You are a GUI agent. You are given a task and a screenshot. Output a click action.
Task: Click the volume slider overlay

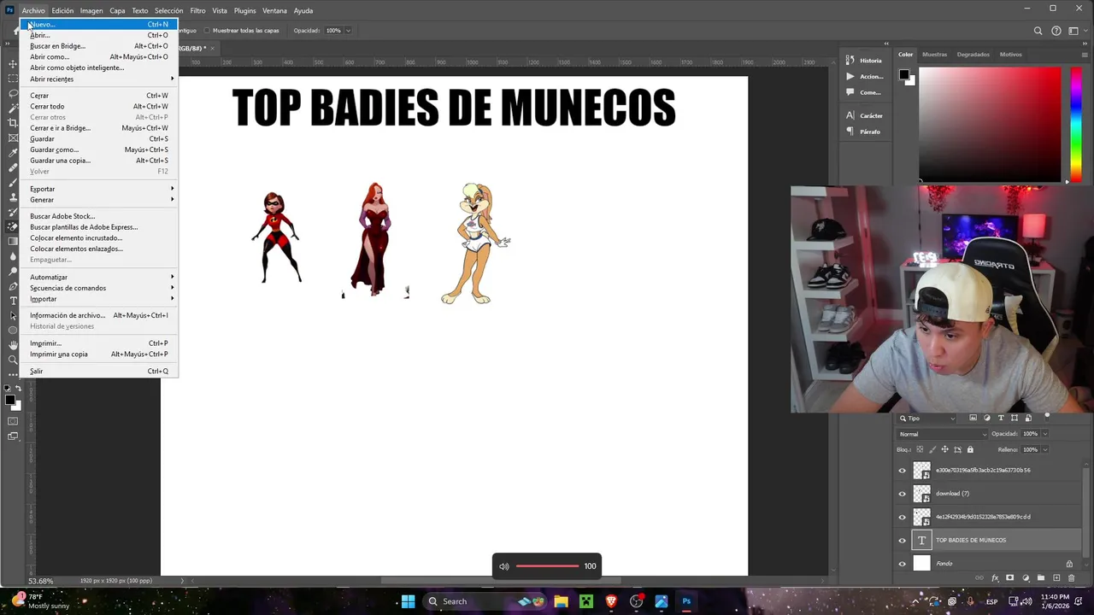(x=547, y=565)
